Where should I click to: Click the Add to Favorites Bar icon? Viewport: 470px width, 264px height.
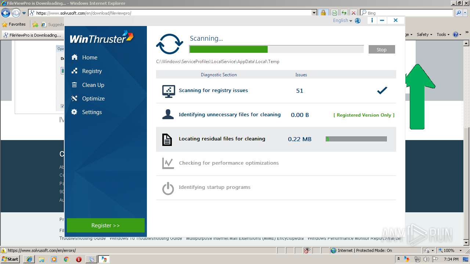35,24
